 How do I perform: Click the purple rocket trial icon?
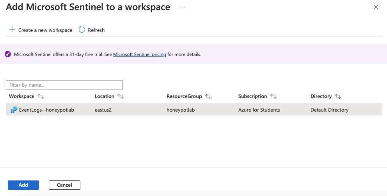(8, 54)
